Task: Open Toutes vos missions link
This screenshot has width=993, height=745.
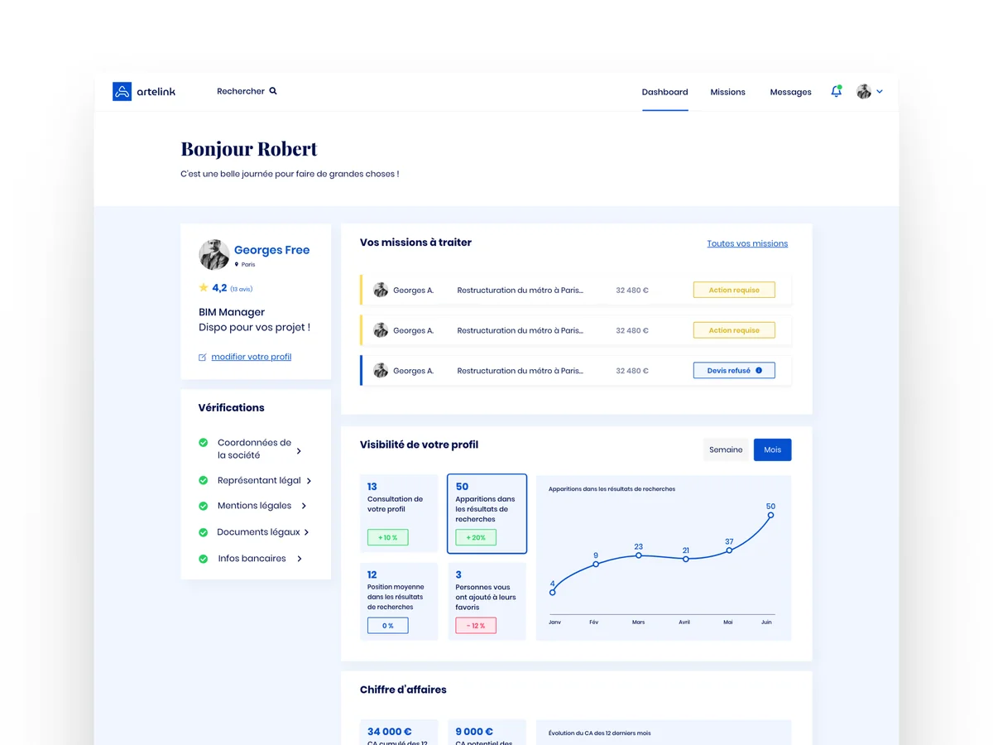Action: [747, 243]
